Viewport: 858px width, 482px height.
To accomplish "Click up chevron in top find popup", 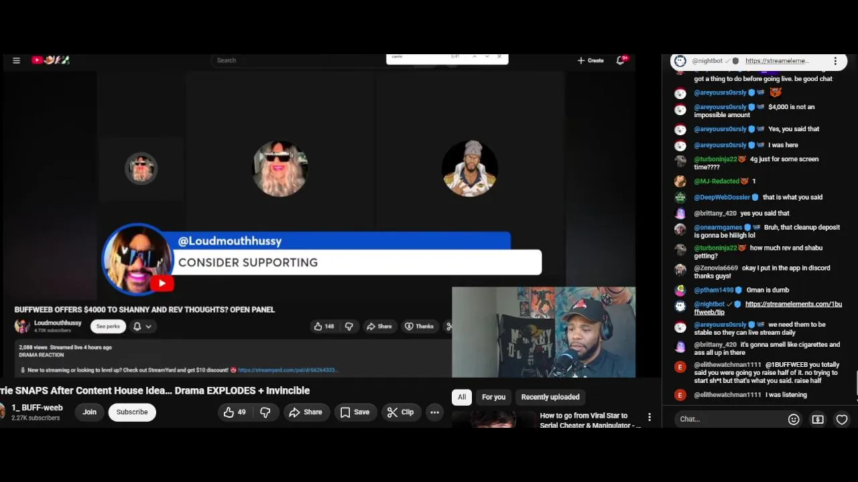I will point(474,57).
